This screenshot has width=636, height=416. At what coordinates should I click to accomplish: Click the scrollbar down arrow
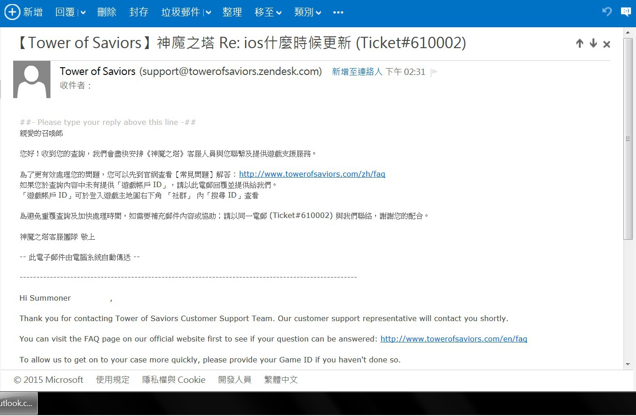[x=628, y=364]
